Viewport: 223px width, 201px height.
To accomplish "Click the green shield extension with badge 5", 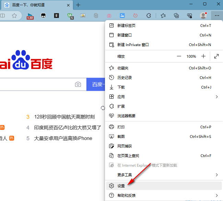I will [x=70, y=16].
